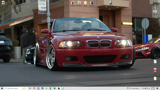The image size is (160, 90).
Task: Expand the hidden system tray icons chevron
Action: (x=141, y=88)
